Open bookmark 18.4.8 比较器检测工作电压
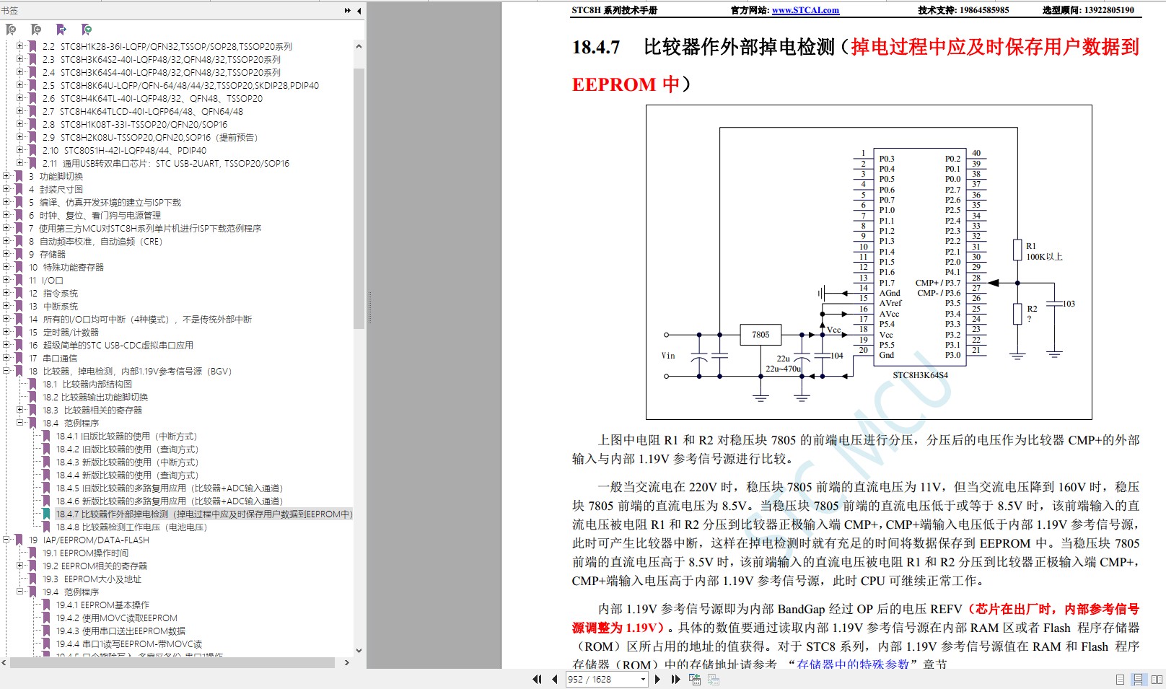Viewport: 1166px width, 689px height. click(x=131, y=527)
